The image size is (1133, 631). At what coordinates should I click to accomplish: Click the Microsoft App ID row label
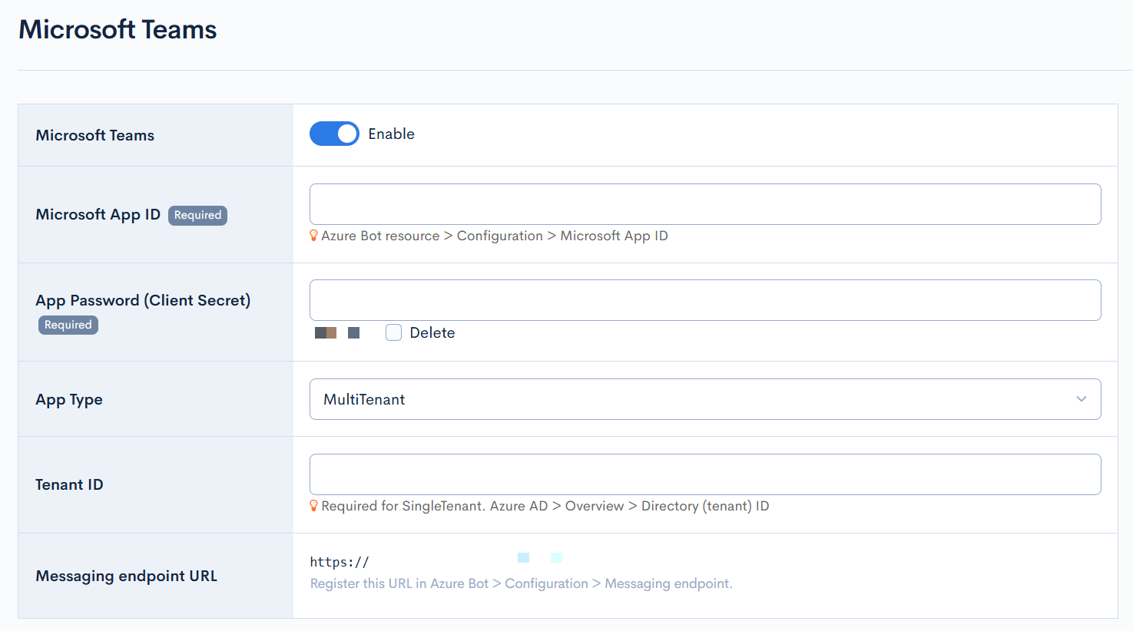tap(98, 214)
